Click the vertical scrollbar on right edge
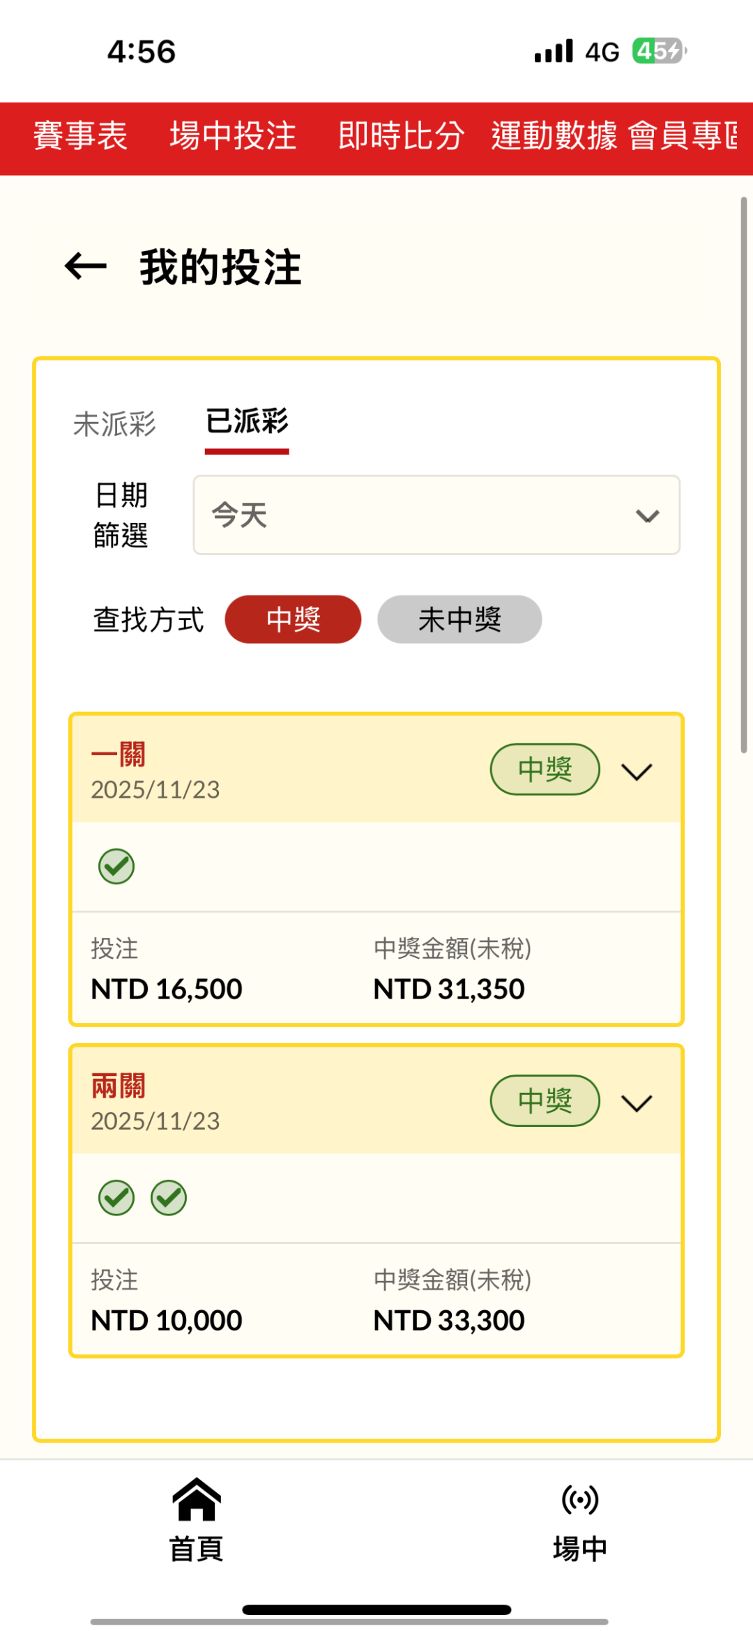 tap(743, 474)
